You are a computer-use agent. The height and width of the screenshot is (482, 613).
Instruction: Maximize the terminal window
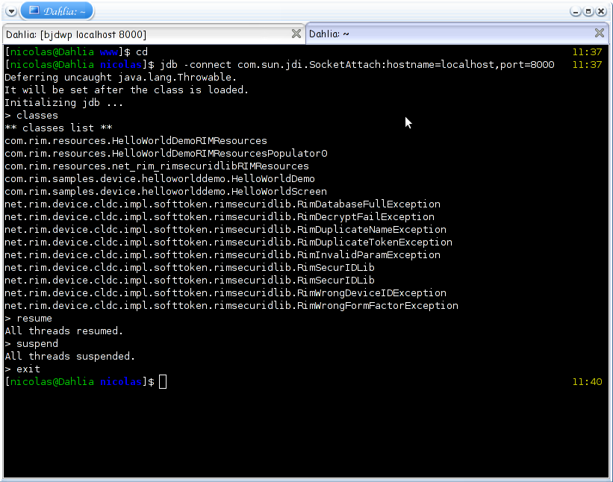[x=588, y=11]
